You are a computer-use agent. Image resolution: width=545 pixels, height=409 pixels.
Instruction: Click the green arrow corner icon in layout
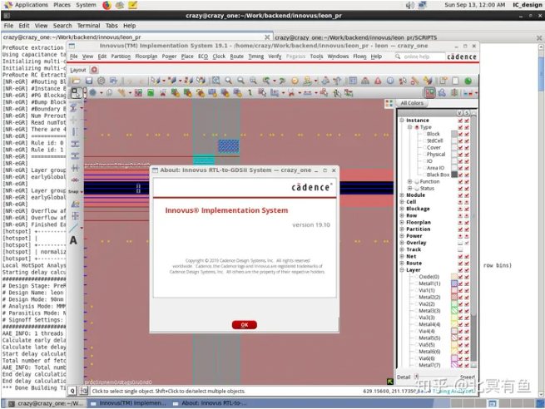pos(390,382)
